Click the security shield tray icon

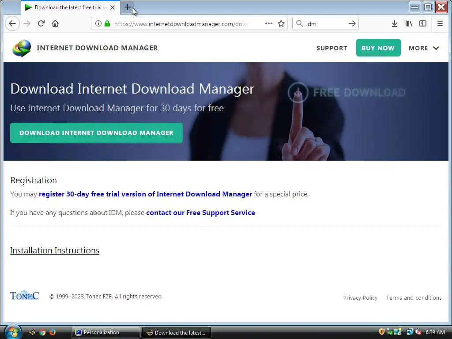(x=382, y=332)
